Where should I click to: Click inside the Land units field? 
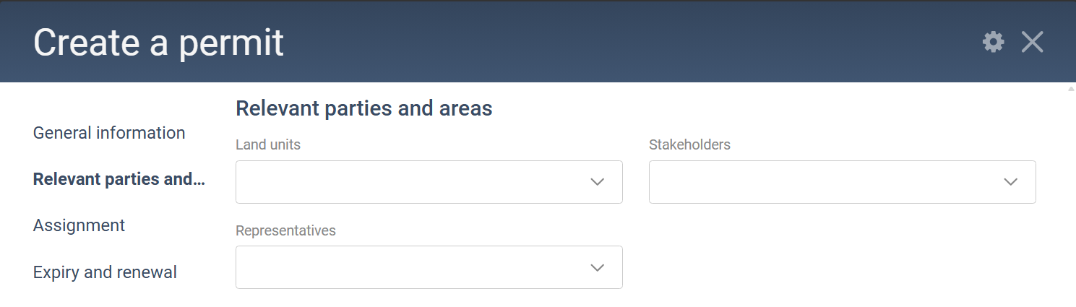pos(429,182)
